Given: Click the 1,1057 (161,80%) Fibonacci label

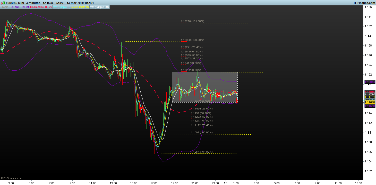Looking at the screenshot, I should [202, 152].
